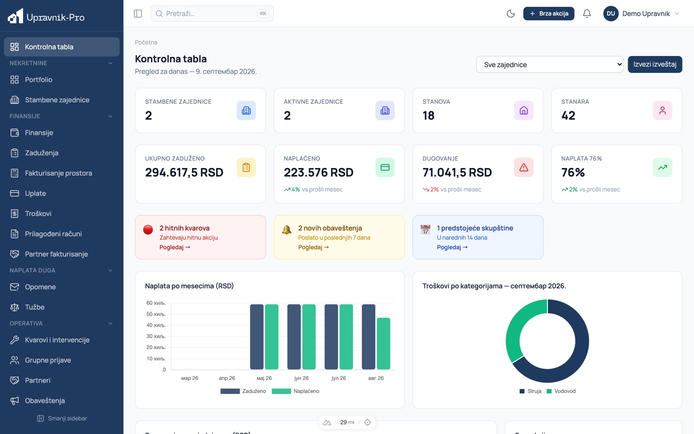The width and height of the screenshot is (694, 434).
Task: Toggle the Zaduženo legend swatch
Action: pos(230,391)
